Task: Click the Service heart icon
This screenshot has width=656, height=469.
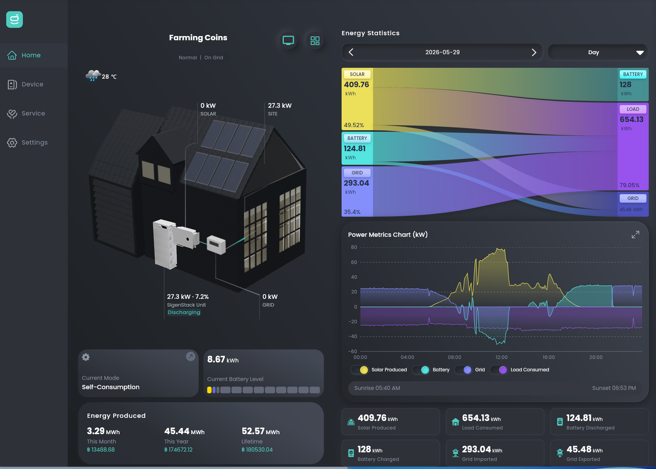Action: tap(12, 114)
